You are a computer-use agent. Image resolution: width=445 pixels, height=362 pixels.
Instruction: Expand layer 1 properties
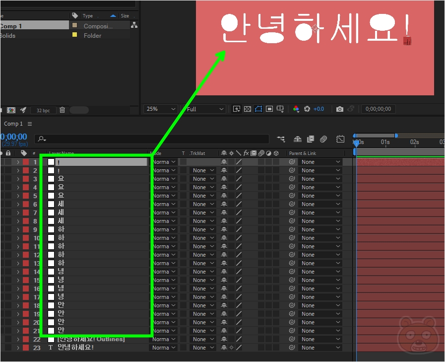(x=18, y=162)
